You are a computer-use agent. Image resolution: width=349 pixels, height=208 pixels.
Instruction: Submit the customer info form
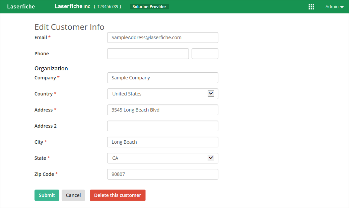pos(47,195)
